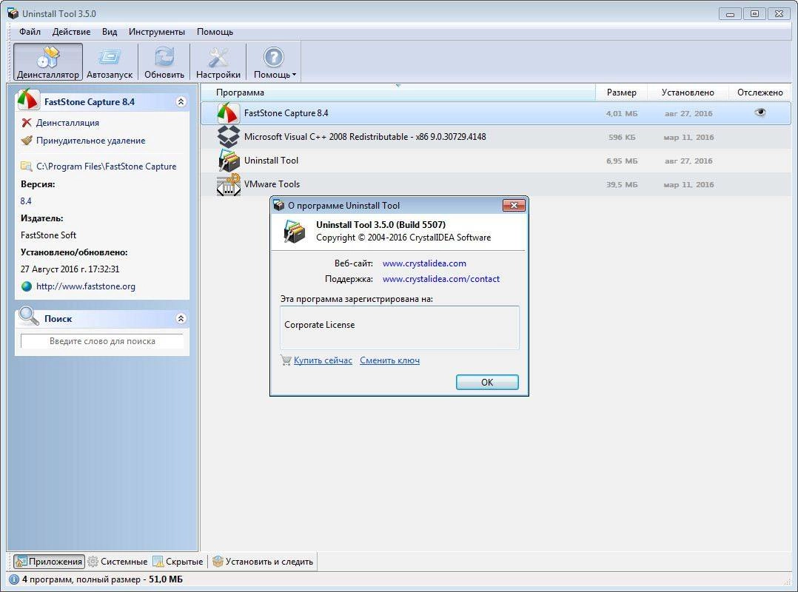Click the broom forced removal icon
The height and width of the screenshot is (592, 798).
tap(27, 141)
